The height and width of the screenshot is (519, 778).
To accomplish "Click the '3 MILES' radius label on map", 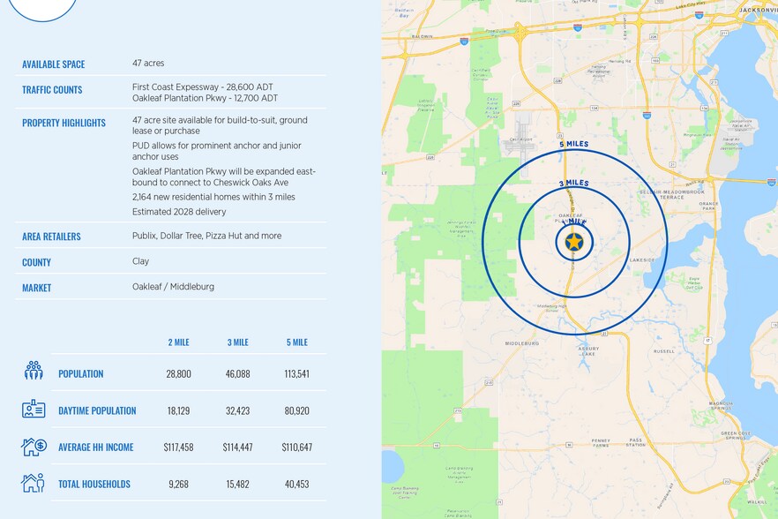I will coord(574,184).
